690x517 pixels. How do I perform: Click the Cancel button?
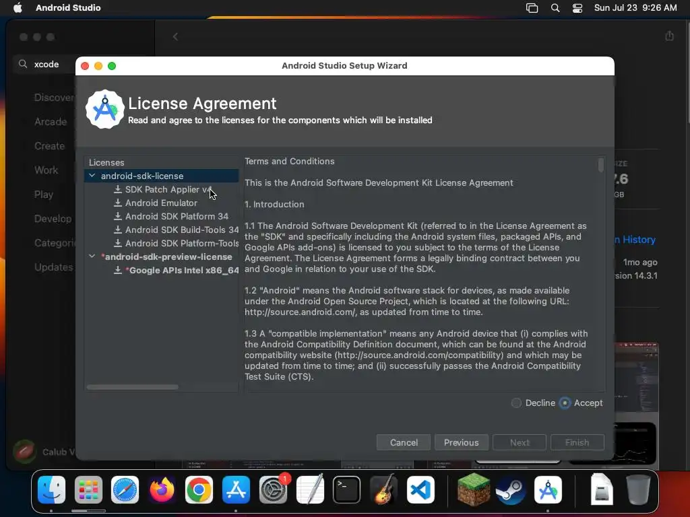[x=404, y=442]
